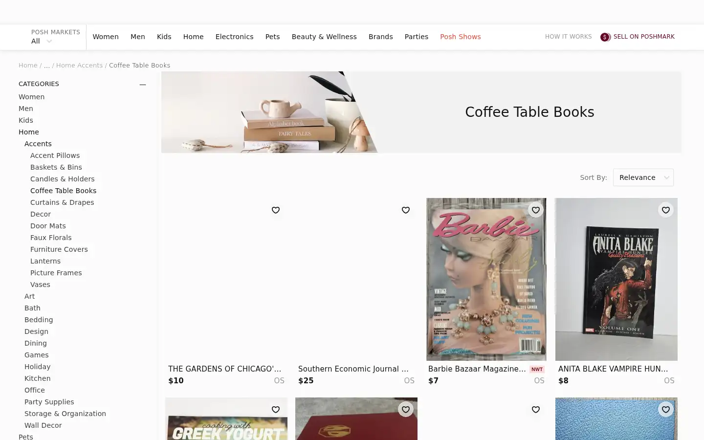
Task: Open the Kids menu
Action: (164, 37)
